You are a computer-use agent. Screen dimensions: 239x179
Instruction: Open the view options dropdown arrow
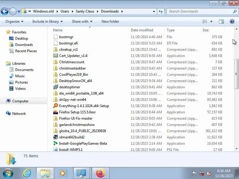(211, 21)
